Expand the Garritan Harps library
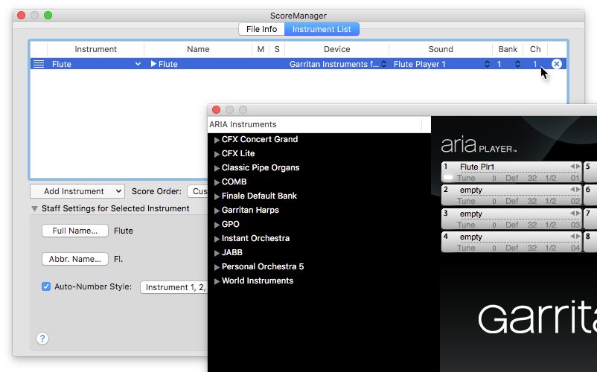This screenshot has height=372, width=597. click(x=217, y=210)
